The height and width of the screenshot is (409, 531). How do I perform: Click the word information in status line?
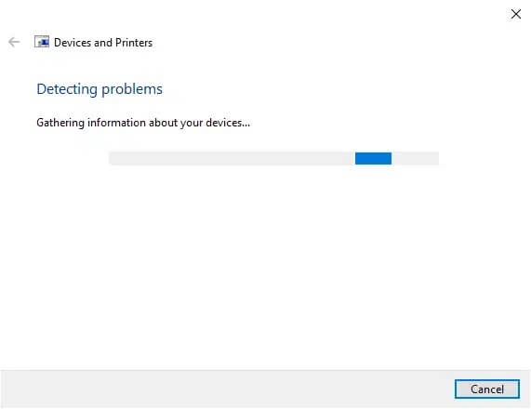(117, 122)
